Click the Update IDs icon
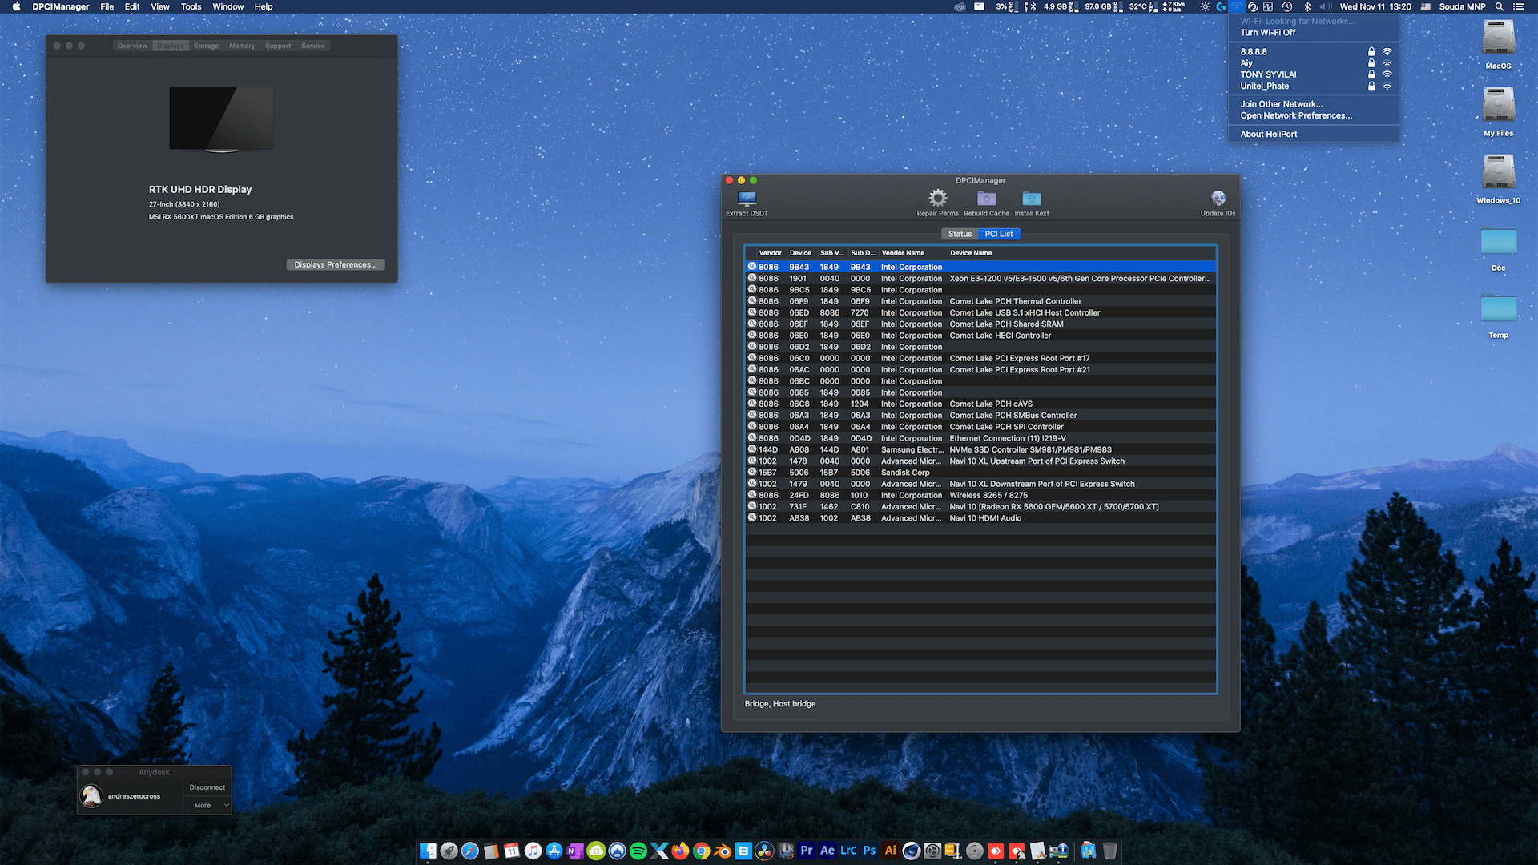This screenshot has width=1538, height=865. [x=1218, y=199]
